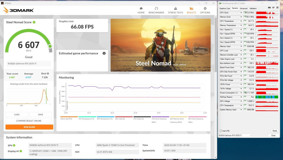Click the info icon beside Estimated game performance

point(104,53)
